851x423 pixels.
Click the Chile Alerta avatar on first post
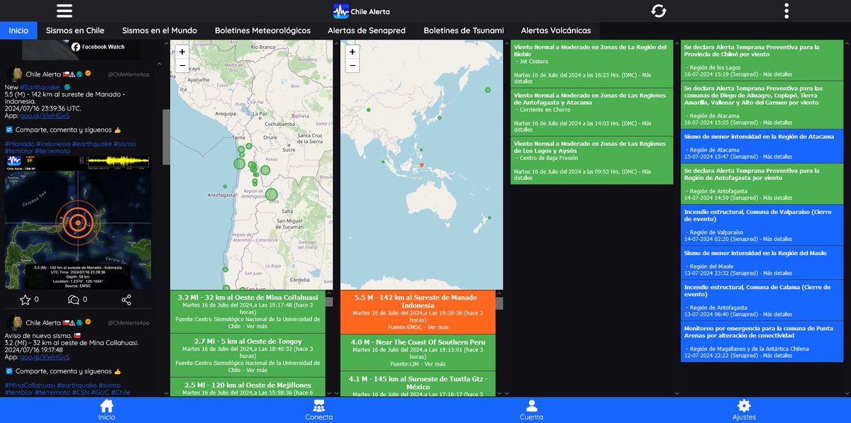pos(13,74)
